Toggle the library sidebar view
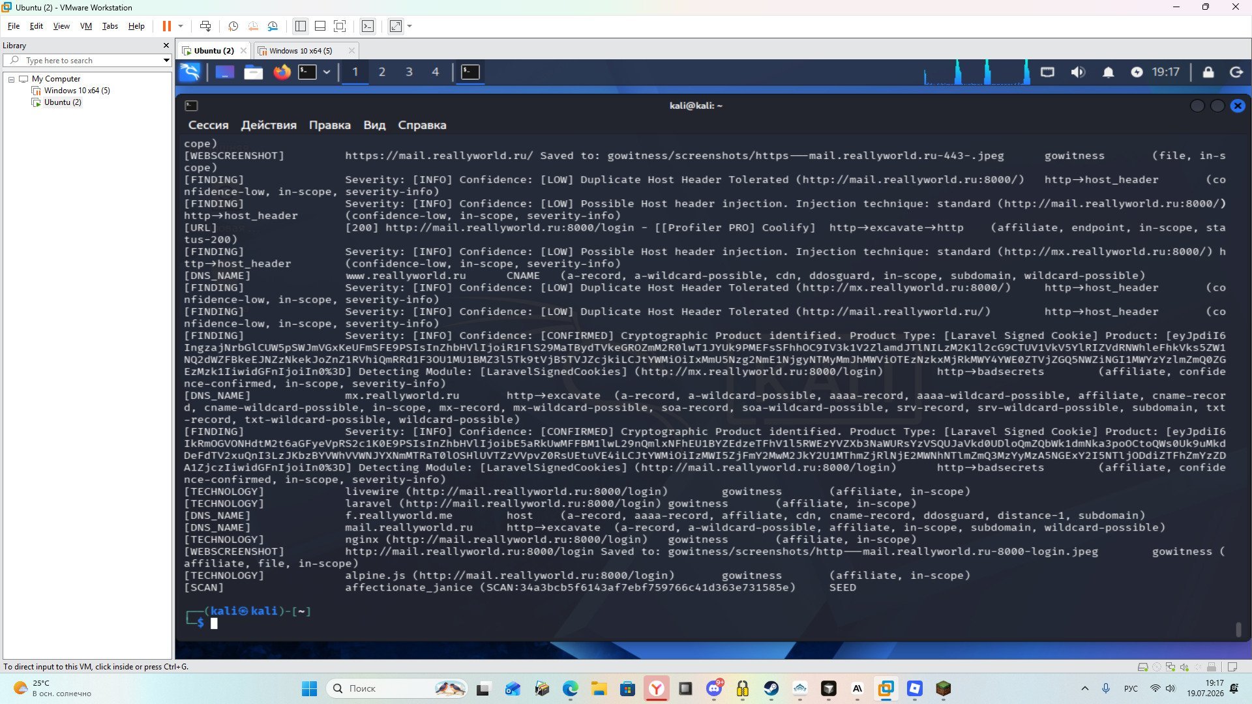1252x704 pixels. (300, 26)
